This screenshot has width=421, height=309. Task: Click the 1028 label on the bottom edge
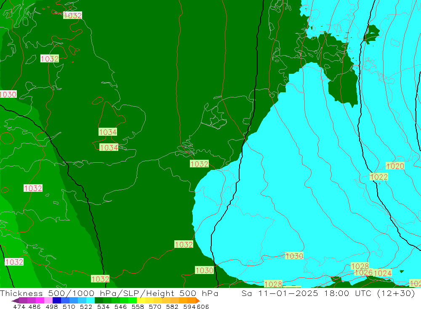(x=273, y=284)
